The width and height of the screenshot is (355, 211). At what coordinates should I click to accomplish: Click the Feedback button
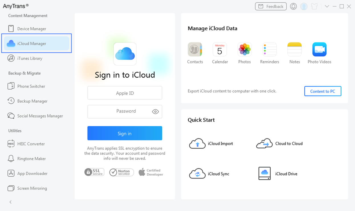(x=271, y=6)
